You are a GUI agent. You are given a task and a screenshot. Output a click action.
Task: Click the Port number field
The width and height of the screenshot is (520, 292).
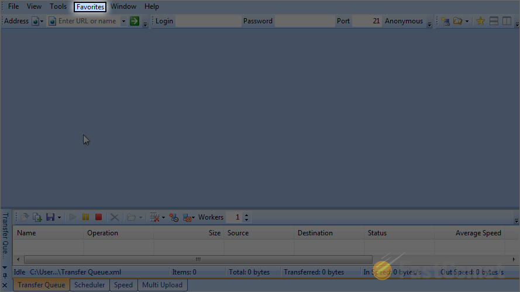coord(367,21)
